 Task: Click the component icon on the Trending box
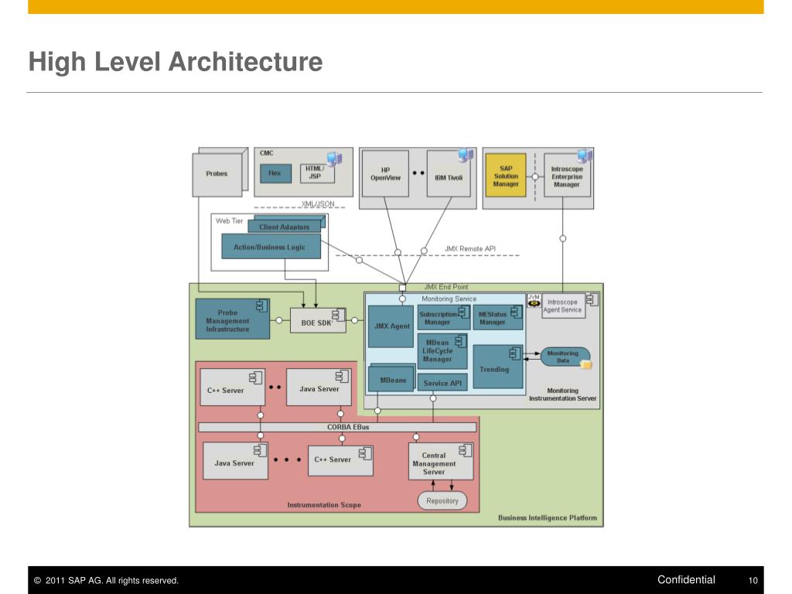(514, 353)
